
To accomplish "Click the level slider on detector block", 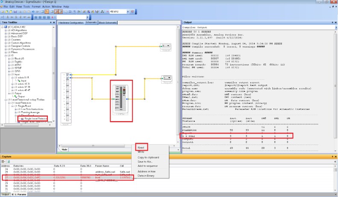I will (x=121, y=98).
